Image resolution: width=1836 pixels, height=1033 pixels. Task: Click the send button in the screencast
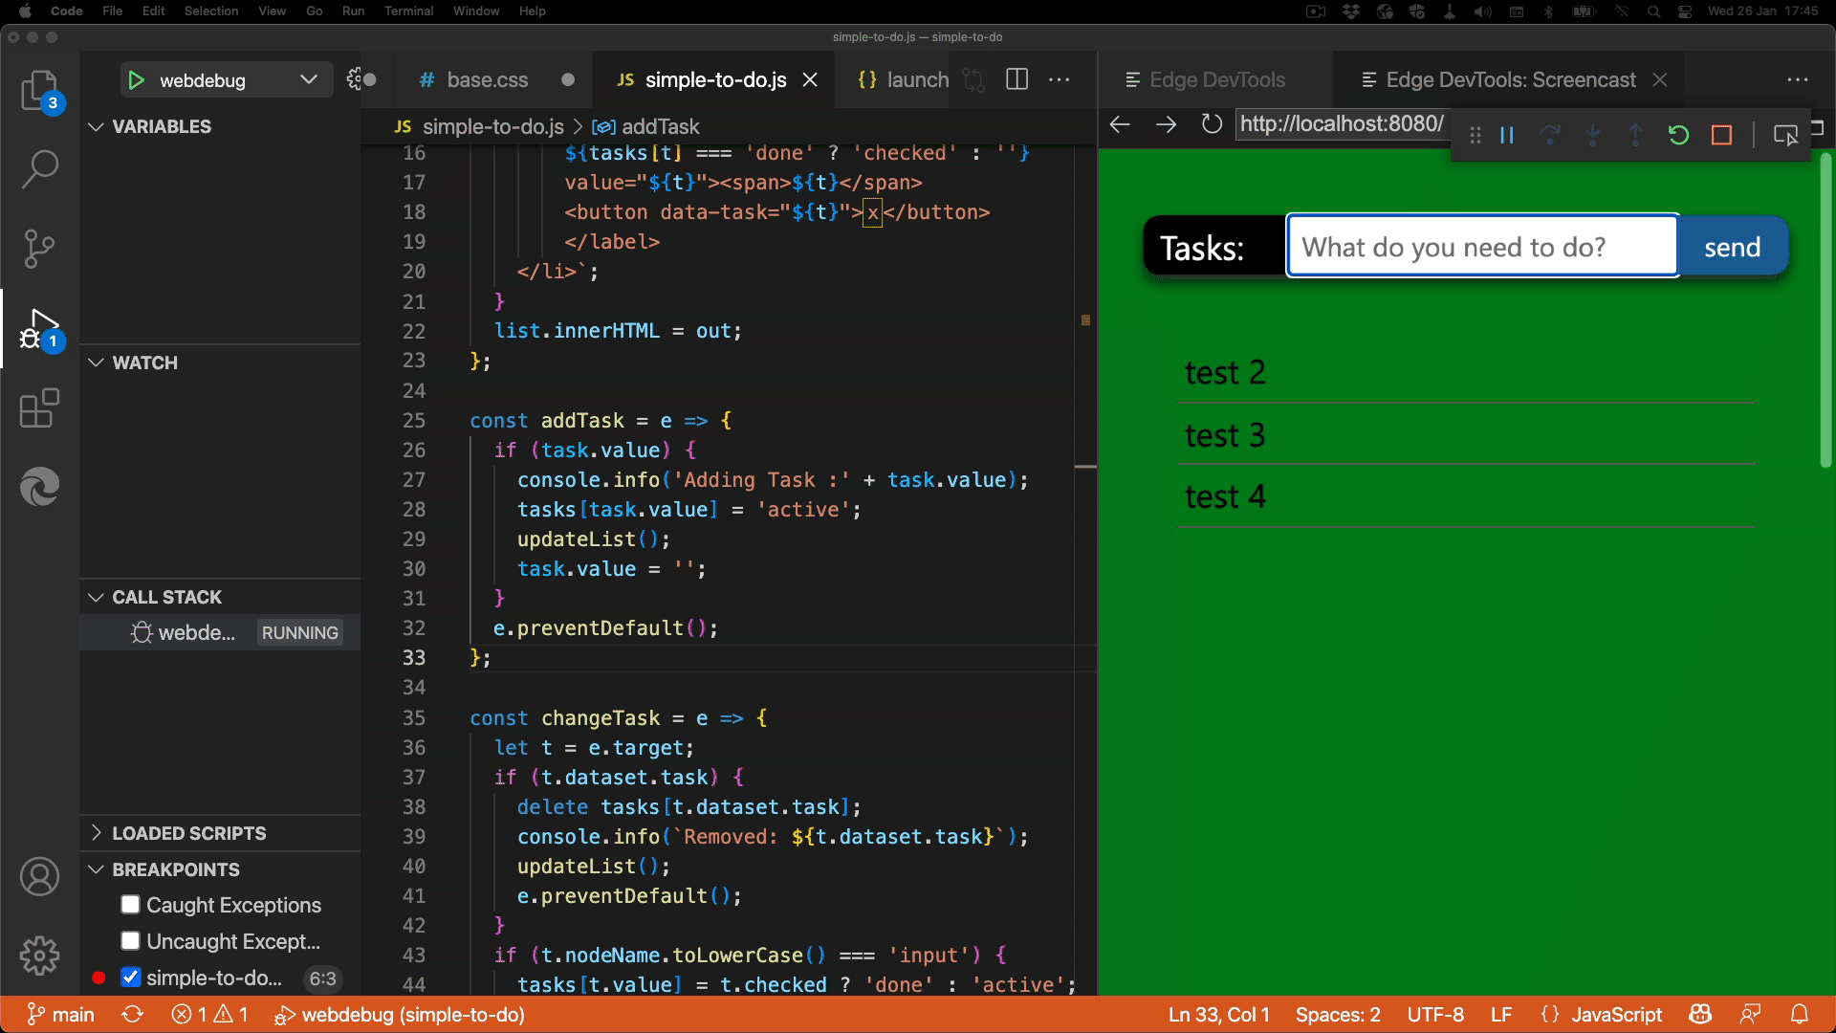click(x=1733, y=247)
